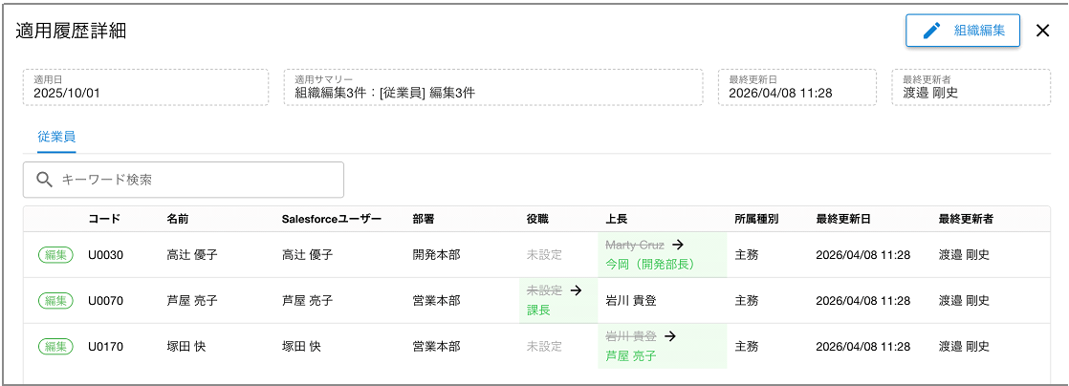Click the 名前 column header

(x=179, y=219)
